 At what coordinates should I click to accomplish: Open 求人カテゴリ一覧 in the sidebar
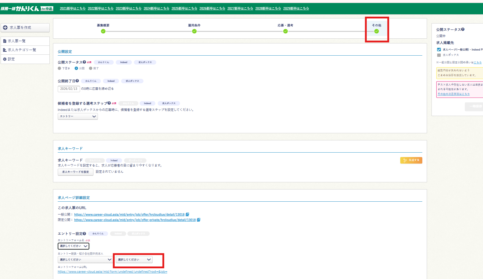point(22,50)
